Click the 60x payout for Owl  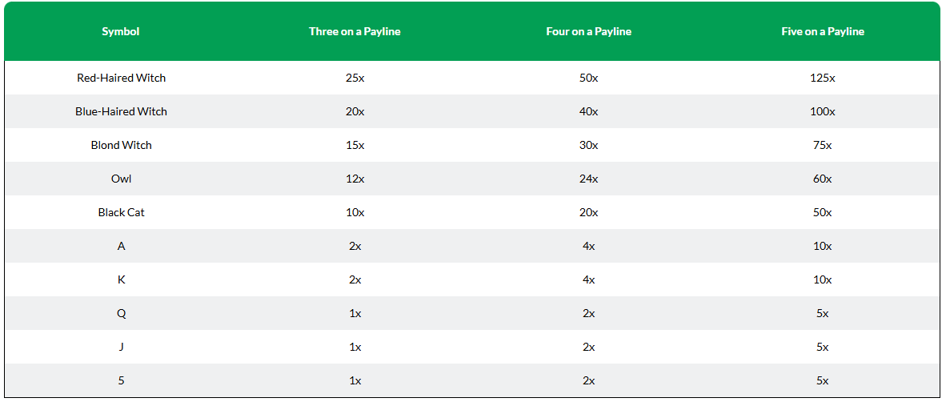tap(823, 179)
